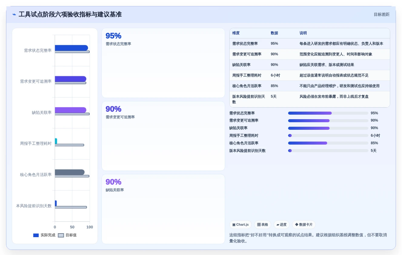This screenshot has height=255, width=402.
Task: Toggle the 目标值 legend swatch
Action: 61,235
